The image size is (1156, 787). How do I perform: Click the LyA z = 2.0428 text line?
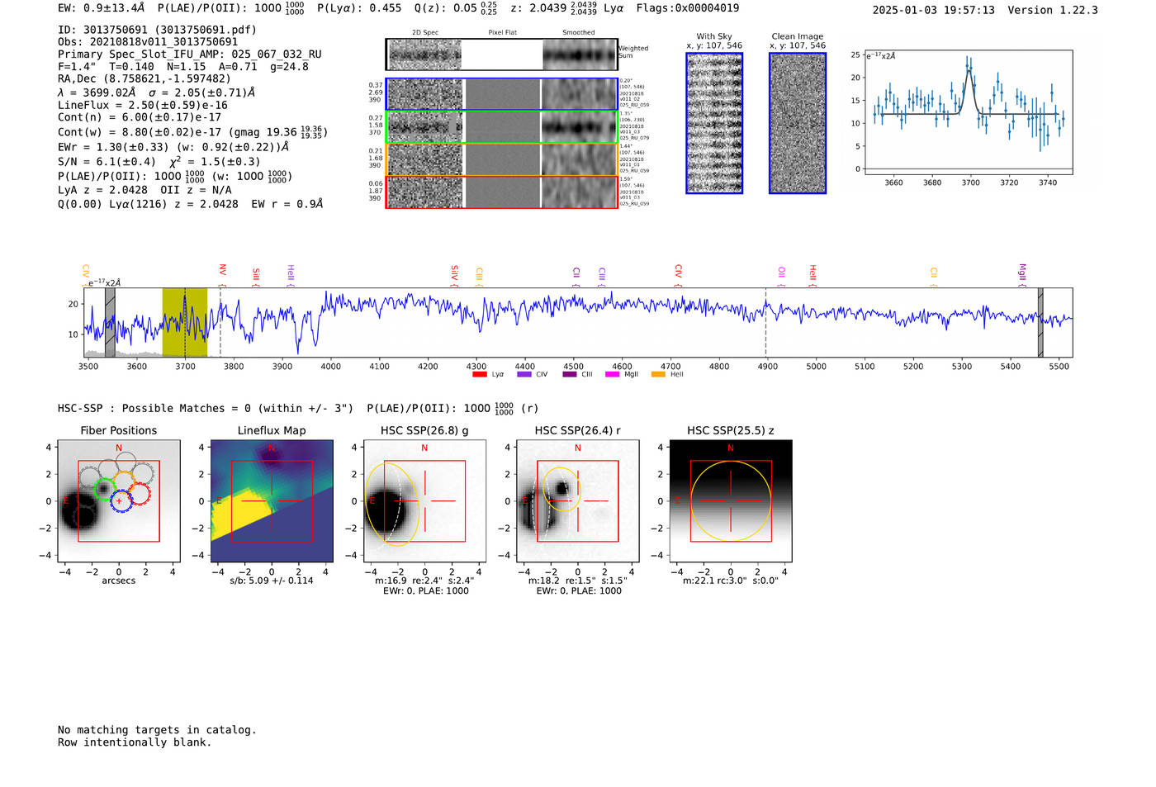[x=144, y=190]
